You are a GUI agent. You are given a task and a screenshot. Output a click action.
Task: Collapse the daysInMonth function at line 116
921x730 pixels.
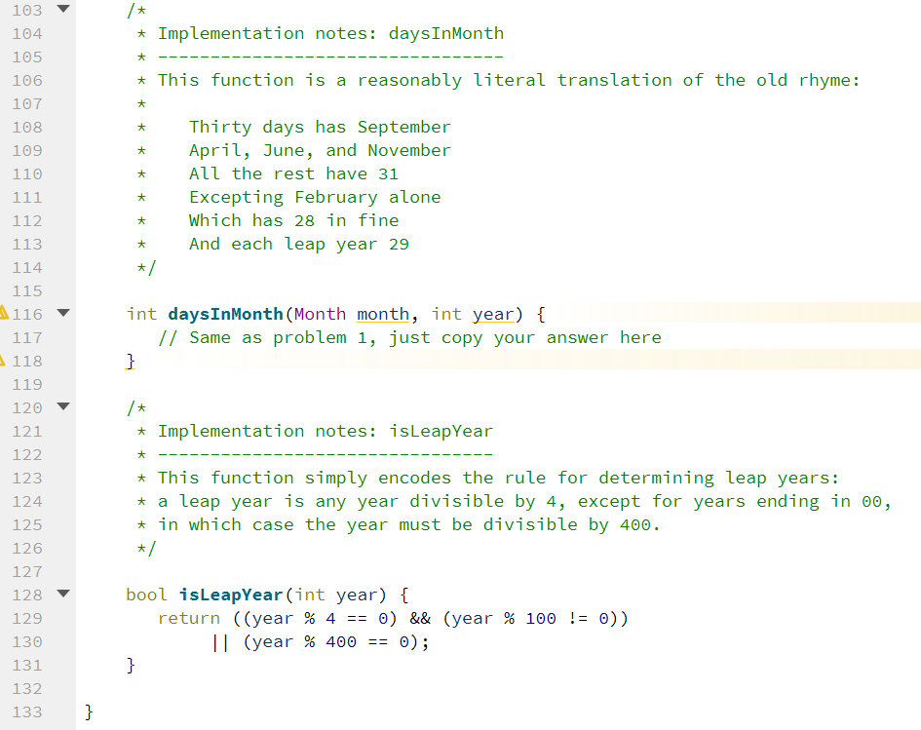click(63, 313)
